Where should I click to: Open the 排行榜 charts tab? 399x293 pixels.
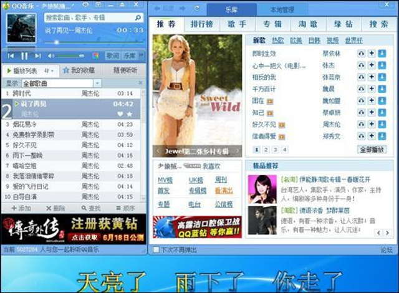pyautogui.click(x=202, y=24)
